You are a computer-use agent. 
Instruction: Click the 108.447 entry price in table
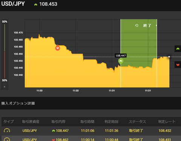(62, 131)
